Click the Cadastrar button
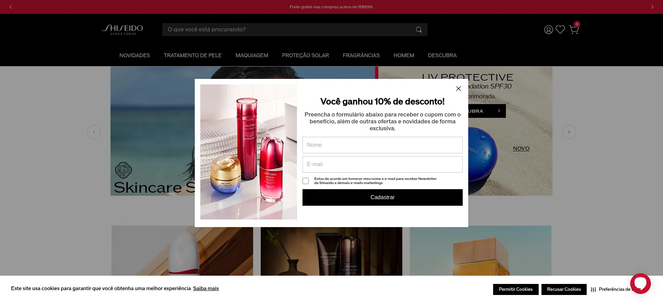663x306 pixels. tap(383, 197)
